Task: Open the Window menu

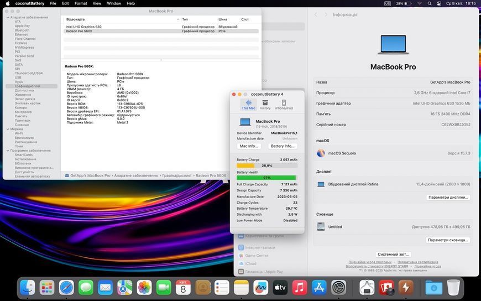Action: (114, 3)
